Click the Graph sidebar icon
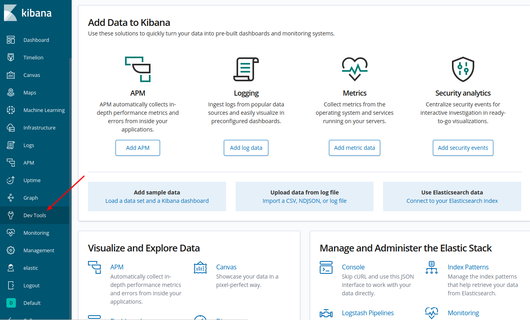Screen dimensions: 530x320 pyautogui.click(x=11, y=198)
